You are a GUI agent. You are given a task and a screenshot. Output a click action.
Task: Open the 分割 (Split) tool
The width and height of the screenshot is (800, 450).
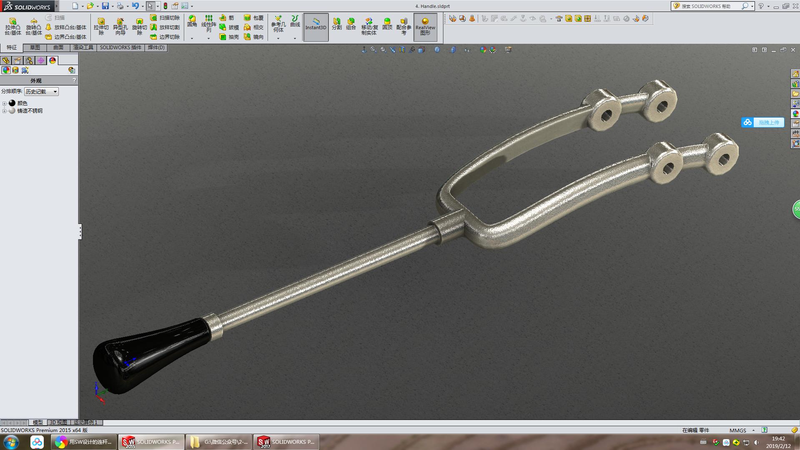point(336,25)
